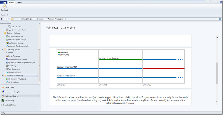Viewport: 223px width, 115px height.
Task: Open the application menu button
Action: point(4,2)
